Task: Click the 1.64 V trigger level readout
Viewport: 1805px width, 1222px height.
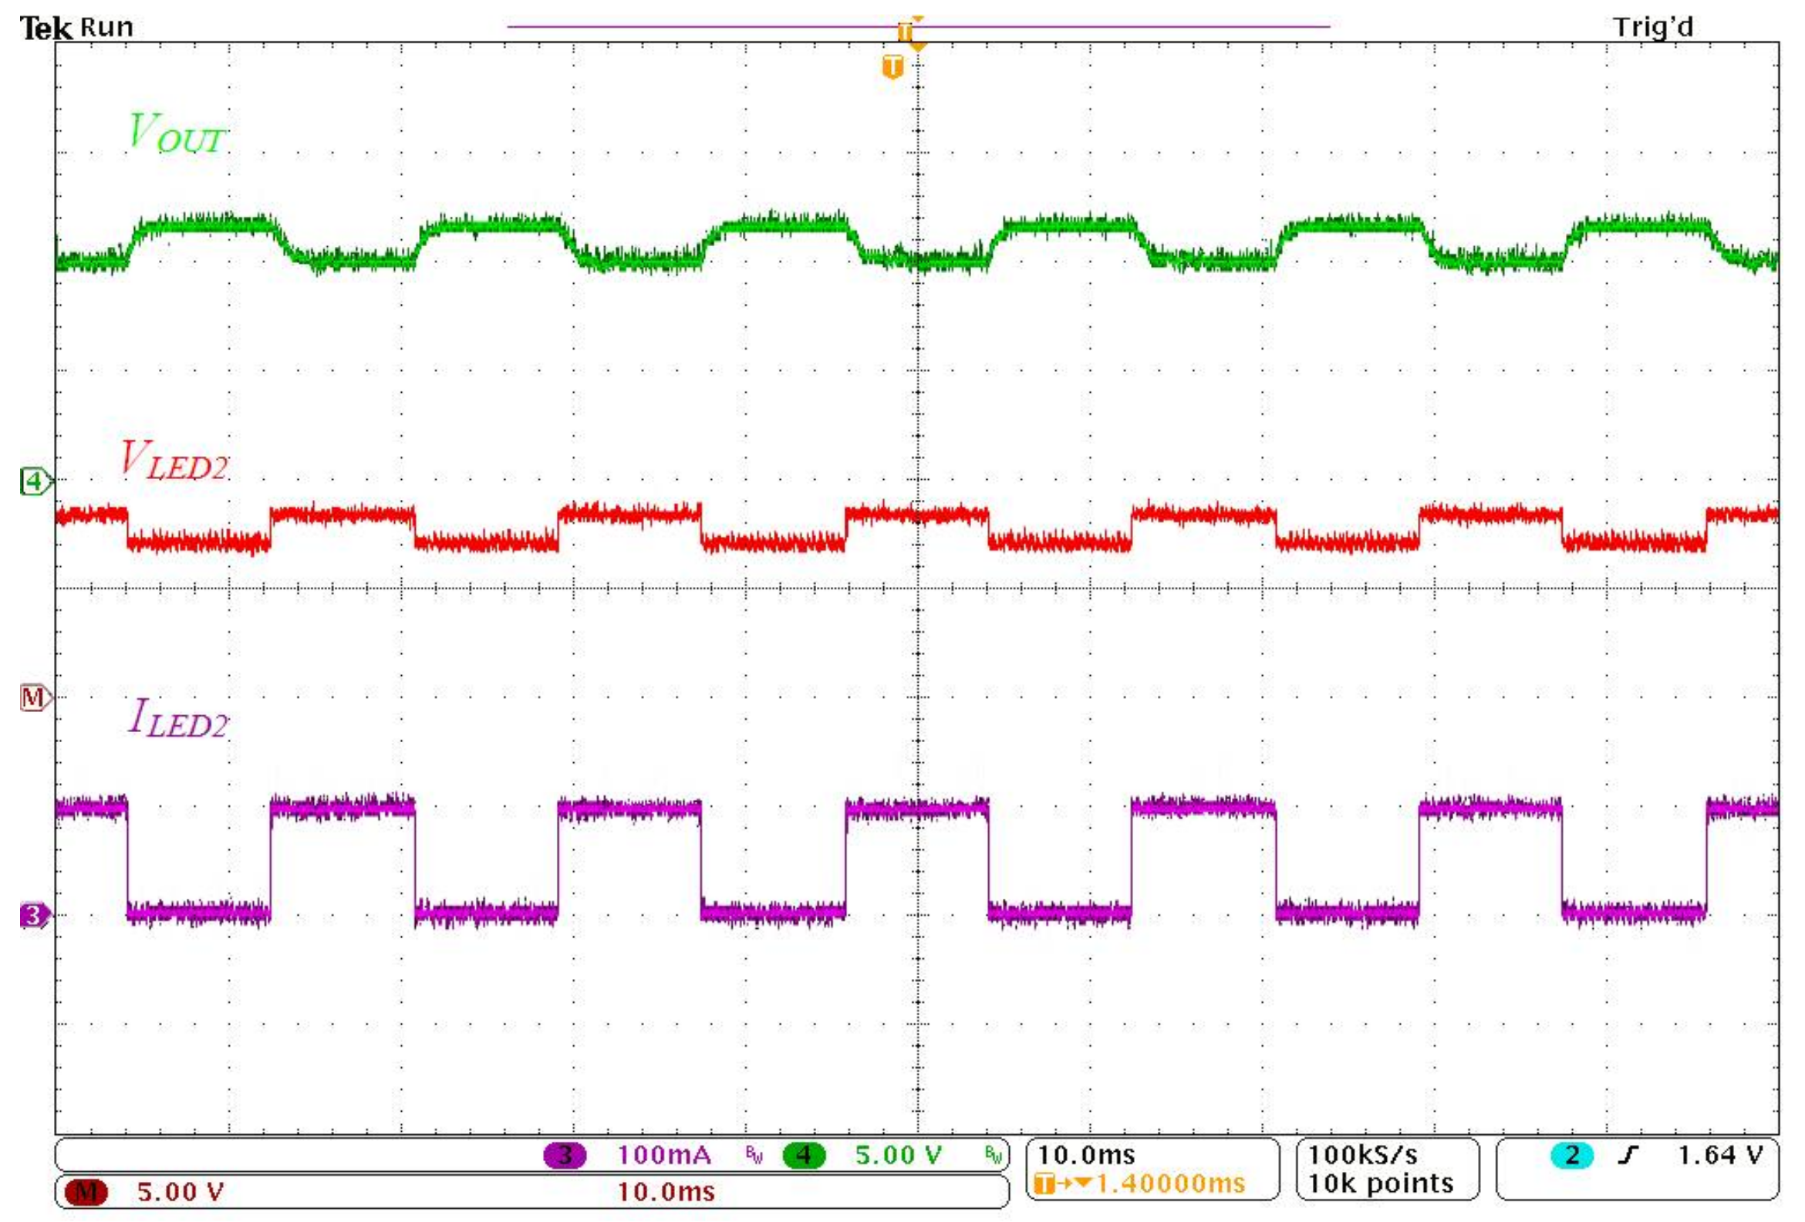Action: pos(1719,1155)
